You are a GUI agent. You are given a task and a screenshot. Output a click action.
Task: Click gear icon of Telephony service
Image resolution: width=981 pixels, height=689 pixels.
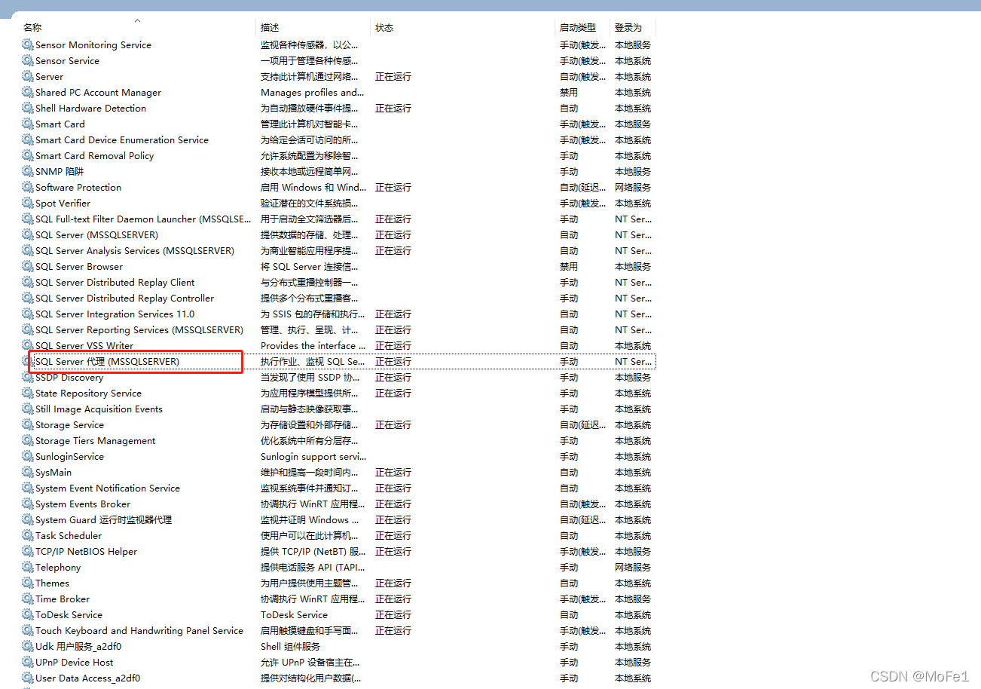click(28, 567)
